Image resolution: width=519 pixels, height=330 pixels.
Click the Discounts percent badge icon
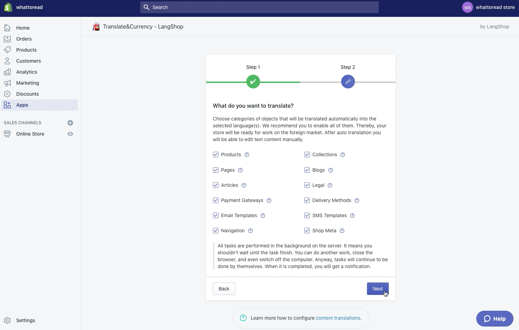coord(7,94)
